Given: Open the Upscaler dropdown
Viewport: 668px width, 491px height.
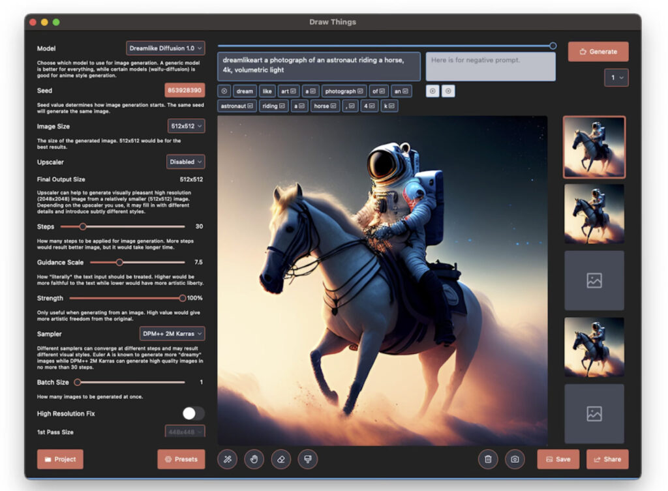Looking at the screenshot, I should [185, 162].
